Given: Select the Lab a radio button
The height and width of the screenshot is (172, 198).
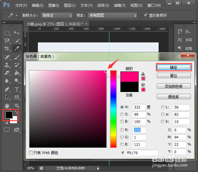Looking at the screenshot, I should (x=163, y=114).
